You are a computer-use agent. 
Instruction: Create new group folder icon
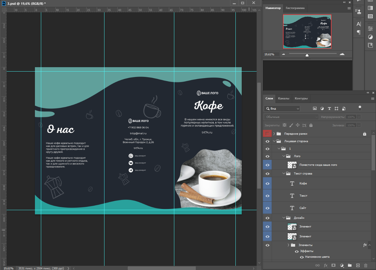350,266
